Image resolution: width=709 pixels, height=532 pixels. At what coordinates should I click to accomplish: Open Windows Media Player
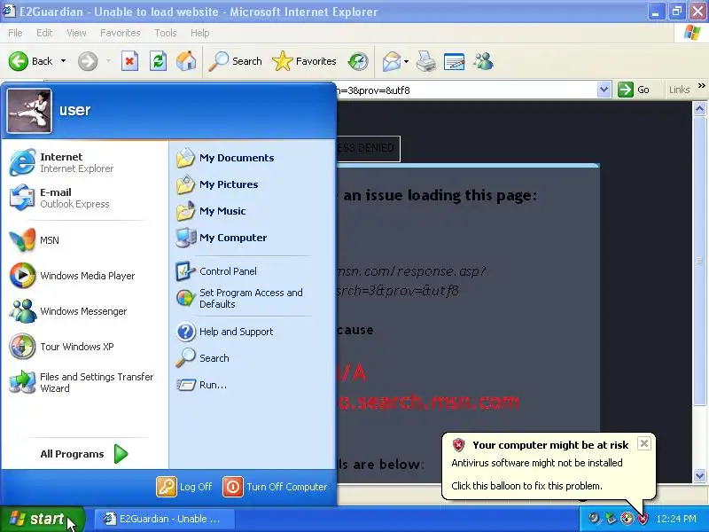[x=84, y=276]
